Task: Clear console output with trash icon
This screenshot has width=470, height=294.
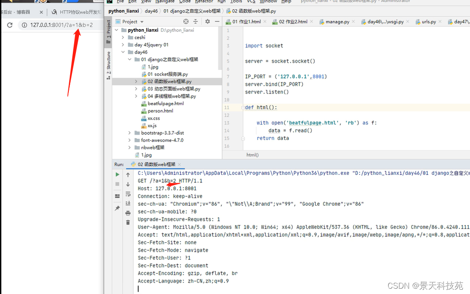Action: click(x=128, y=222)
